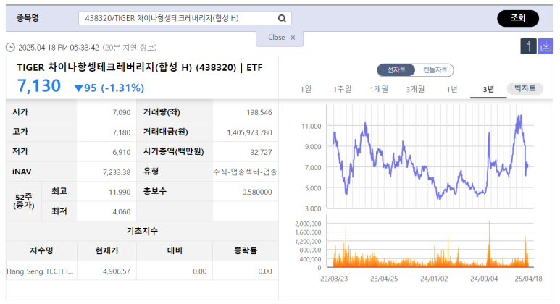Open the info icon button

point(528,46)
